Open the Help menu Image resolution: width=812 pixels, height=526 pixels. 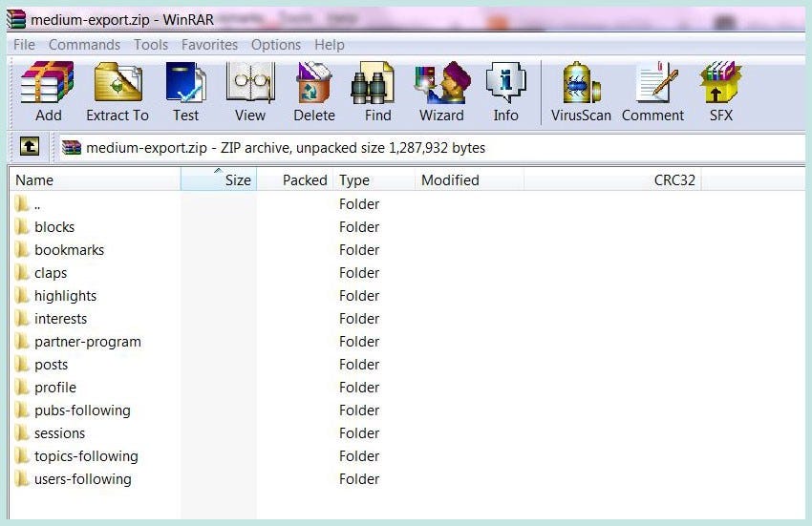click(x=329, y=45)
